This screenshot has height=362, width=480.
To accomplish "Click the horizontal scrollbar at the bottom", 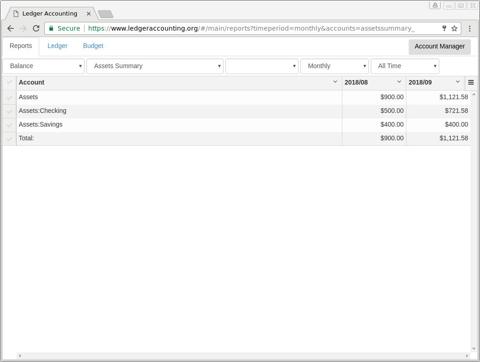I will click(243, 356).
